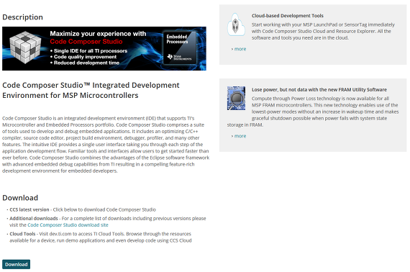Click the 'Code Composer Studio™ Integrated Development Environment' title
Image resolution: width=410 pixels, height=272 pixels.
click(x=91, y=90)
